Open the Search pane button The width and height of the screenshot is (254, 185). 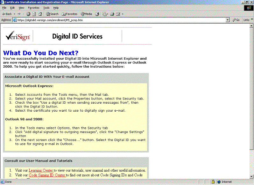pyautogui.click(x=52, y=14)
